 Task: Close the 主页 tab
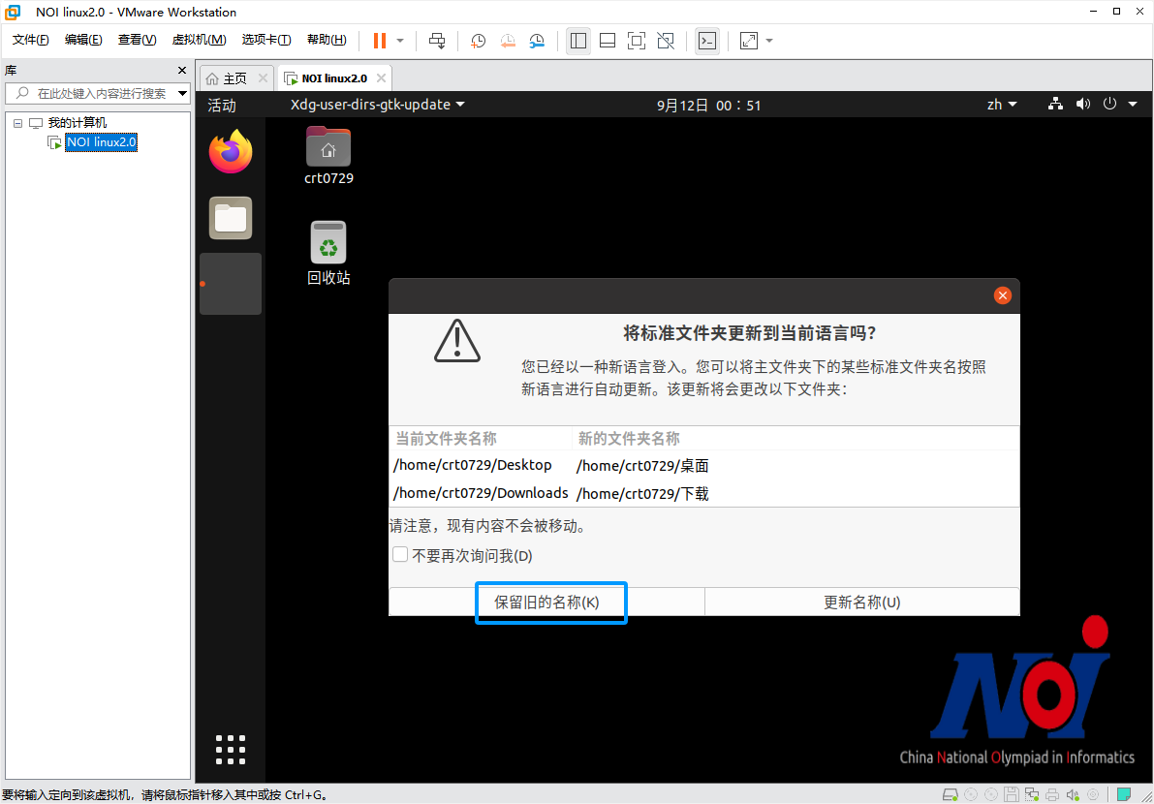click(x=263, y=77)
